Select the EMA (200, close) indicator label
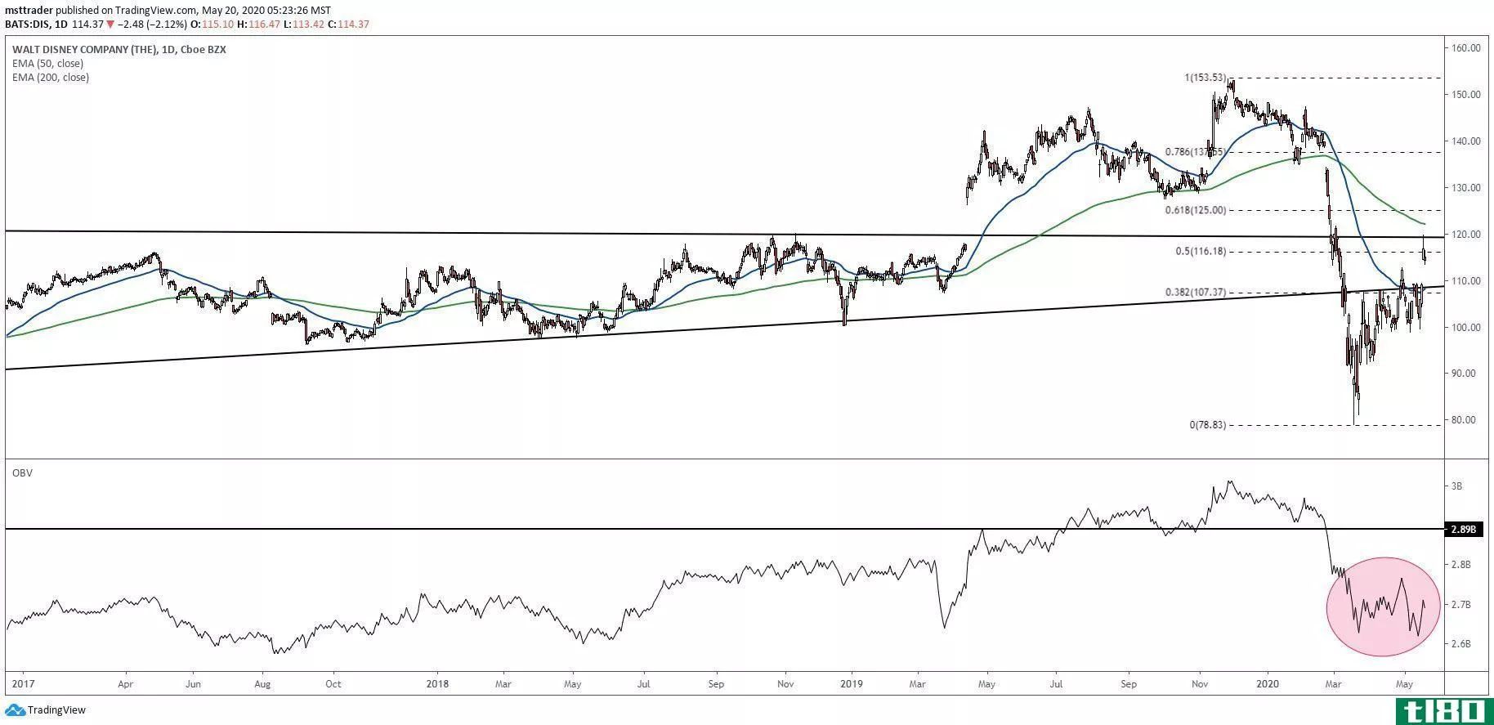Image resolution: width=1494 pixels, height=725 pixels. point(50,78)
